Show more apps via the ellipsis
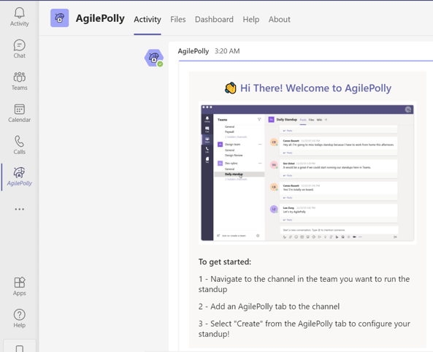The height and width of the screenshot is (352, 433). pos(19,209)
